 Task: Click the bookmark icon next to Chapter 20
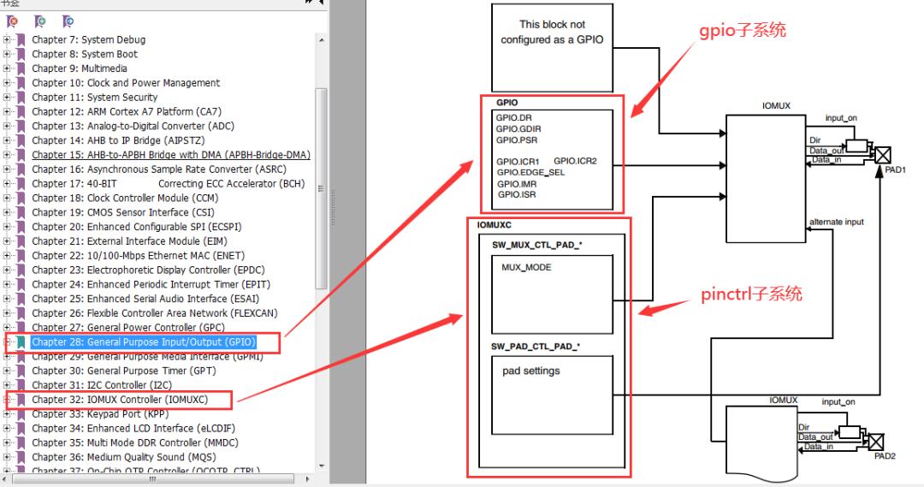21,227
